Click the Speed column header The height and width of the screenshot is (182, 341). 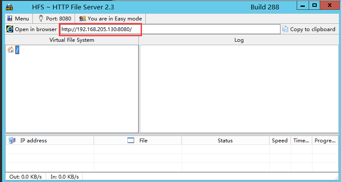click(x=280, y=141)
